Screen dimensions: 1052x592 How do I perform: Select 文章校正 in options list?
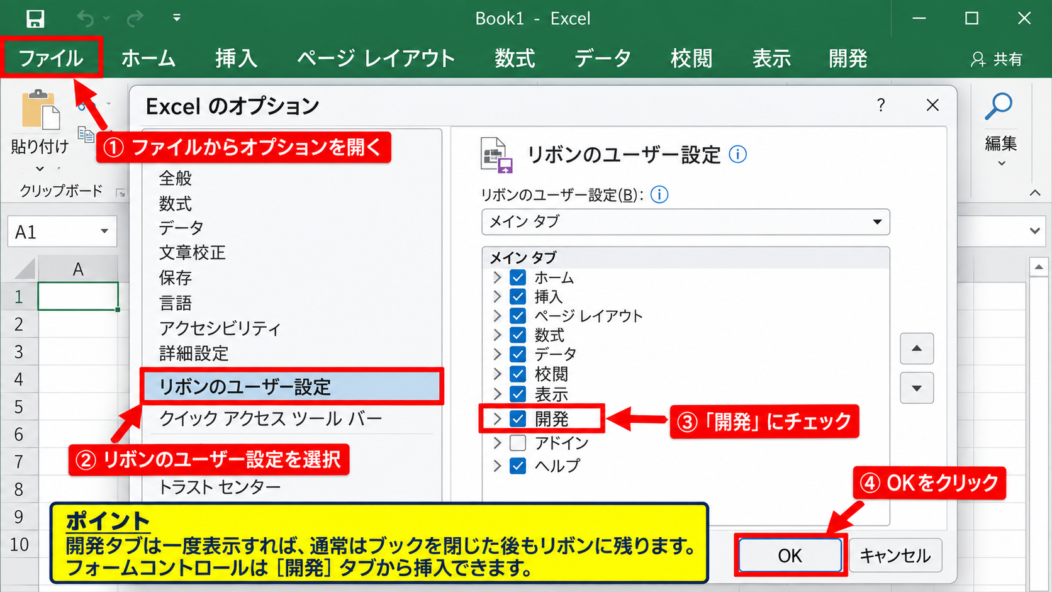pos(193,253)
